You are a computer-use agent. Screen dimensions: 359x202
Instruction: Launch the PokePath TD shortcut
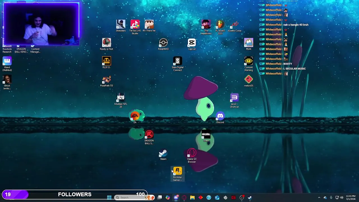tap(107, 81)
